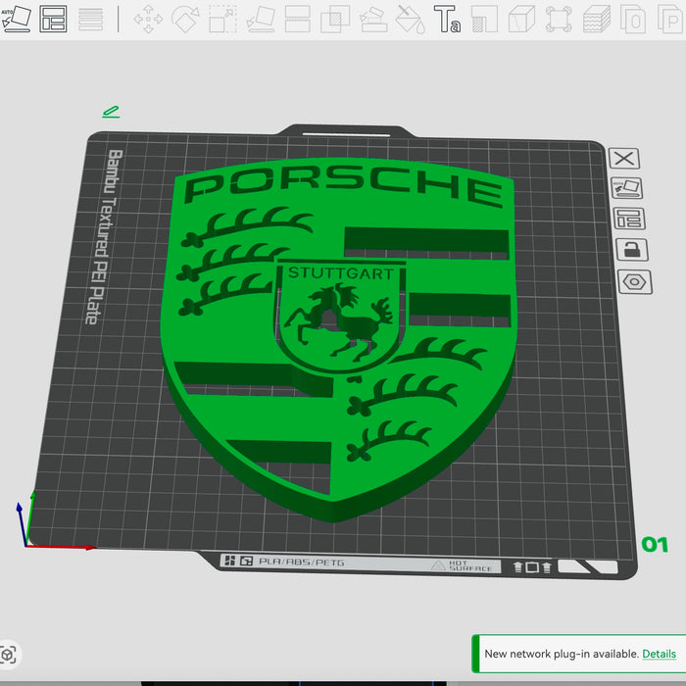686x686 pixels.
Task: Select the Color Painting bucket tool
Action: tap(410, 19)
